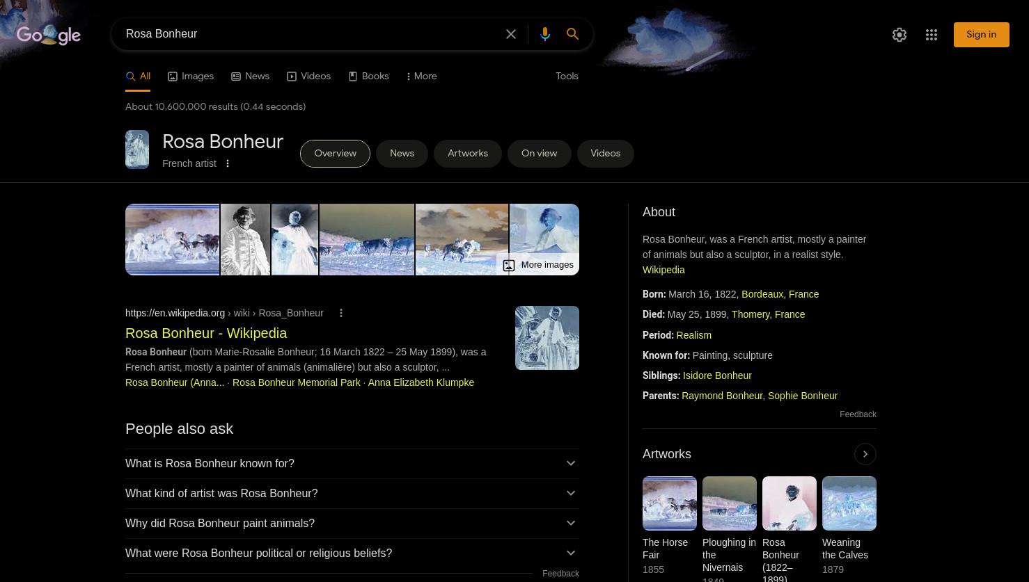This screenshot has height=582, width=1029.
Task: Switch to the News search tab
Action: coord(250,76)
